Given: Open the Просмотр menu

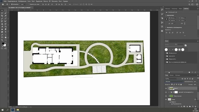Looking at the screenshot, I should 54,1.
